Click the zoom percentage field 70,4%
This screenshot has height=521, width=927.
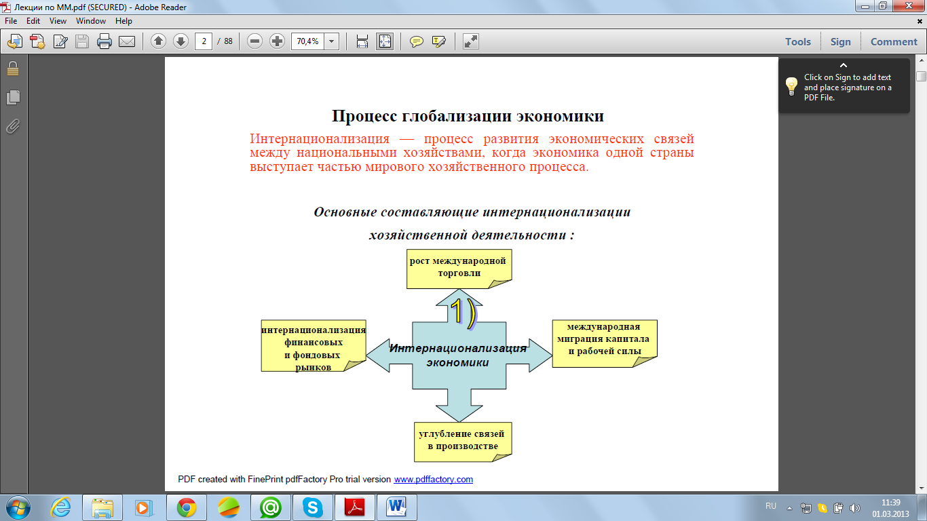[308, 41]
